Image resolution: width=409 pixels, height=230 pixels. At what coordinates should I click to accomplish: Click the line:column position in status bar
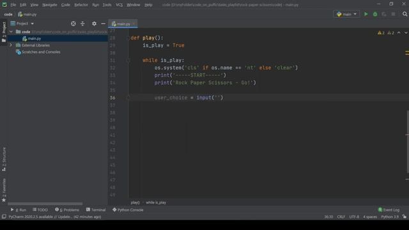(x=328, y=217)
